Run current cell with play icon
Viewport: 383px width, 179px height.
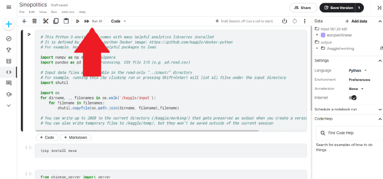click(78, 21)
